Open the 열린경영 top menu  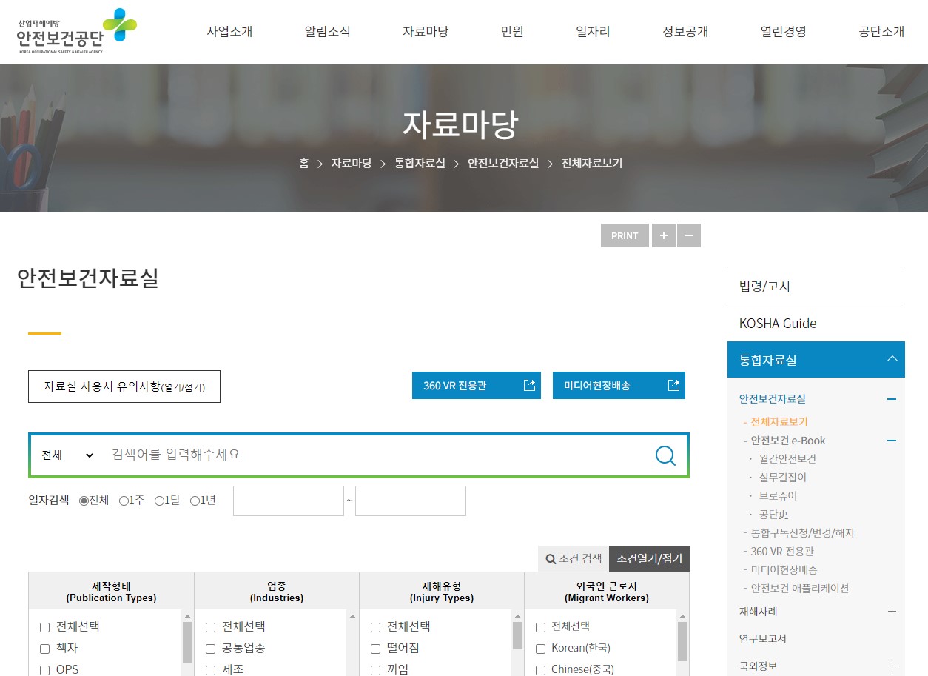click(783, 31)
